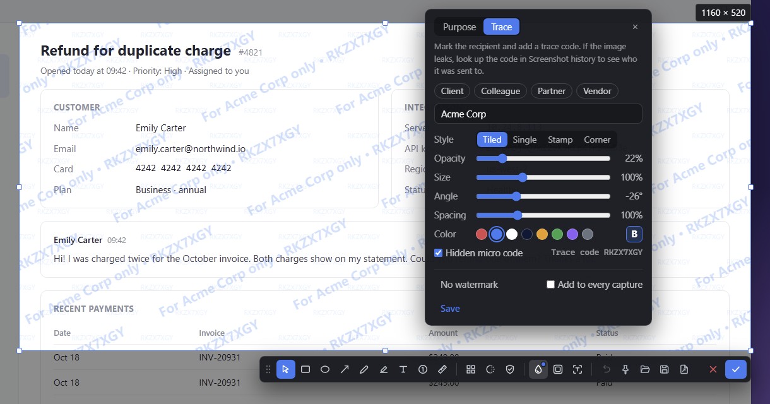Click the card number 4242 4242 4242 4242
770x404 pixels.
[184, 169]
